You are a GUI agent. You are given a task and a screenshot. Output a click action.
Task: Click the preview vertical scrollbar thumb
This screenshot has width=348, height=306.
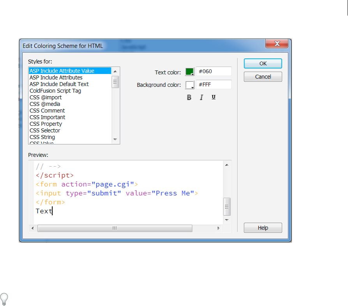click(x=227, y=207)
